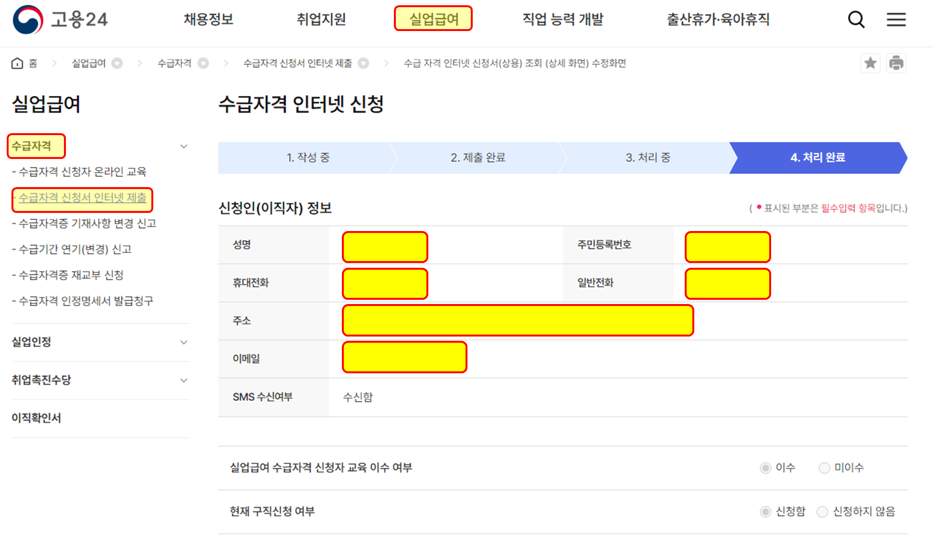Collapse the 수급자격 sidebar section
Image resolution: width=933 pixels, height=537 pixels.
[x=184, y=146]
